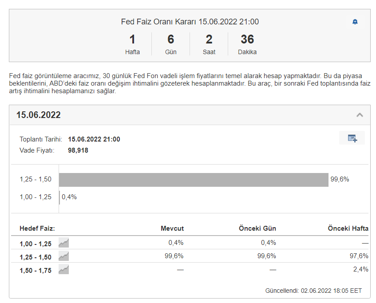Click the alert bell icon
The width and height of the screenshot is (376, 303).
click(355, 22)
